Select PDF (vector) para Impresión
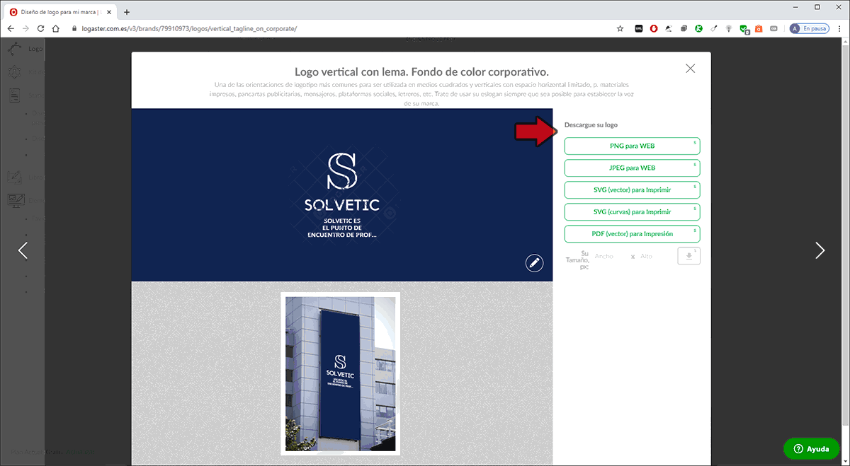The width and height of the screenshot is (850, 466). tap(632, 233)
